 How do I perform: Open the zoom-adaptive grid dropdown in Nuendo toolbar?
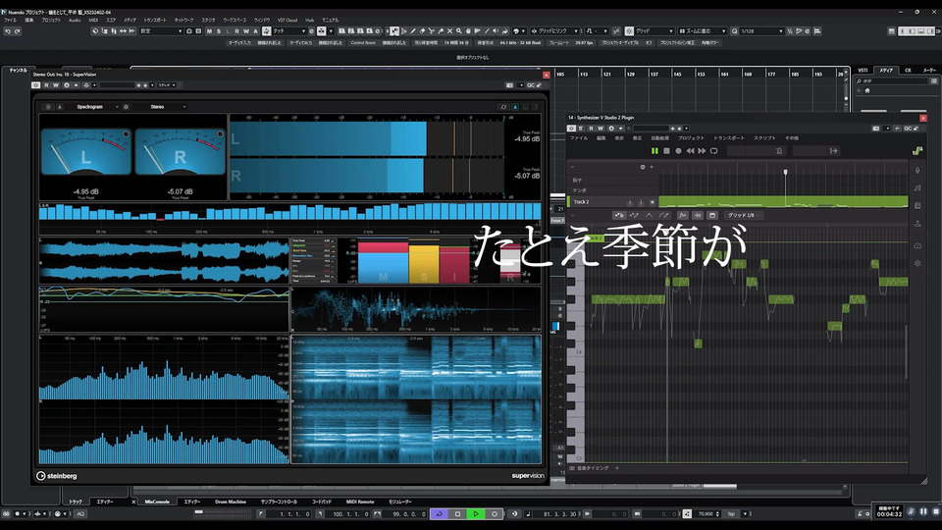tap(703, 31)
